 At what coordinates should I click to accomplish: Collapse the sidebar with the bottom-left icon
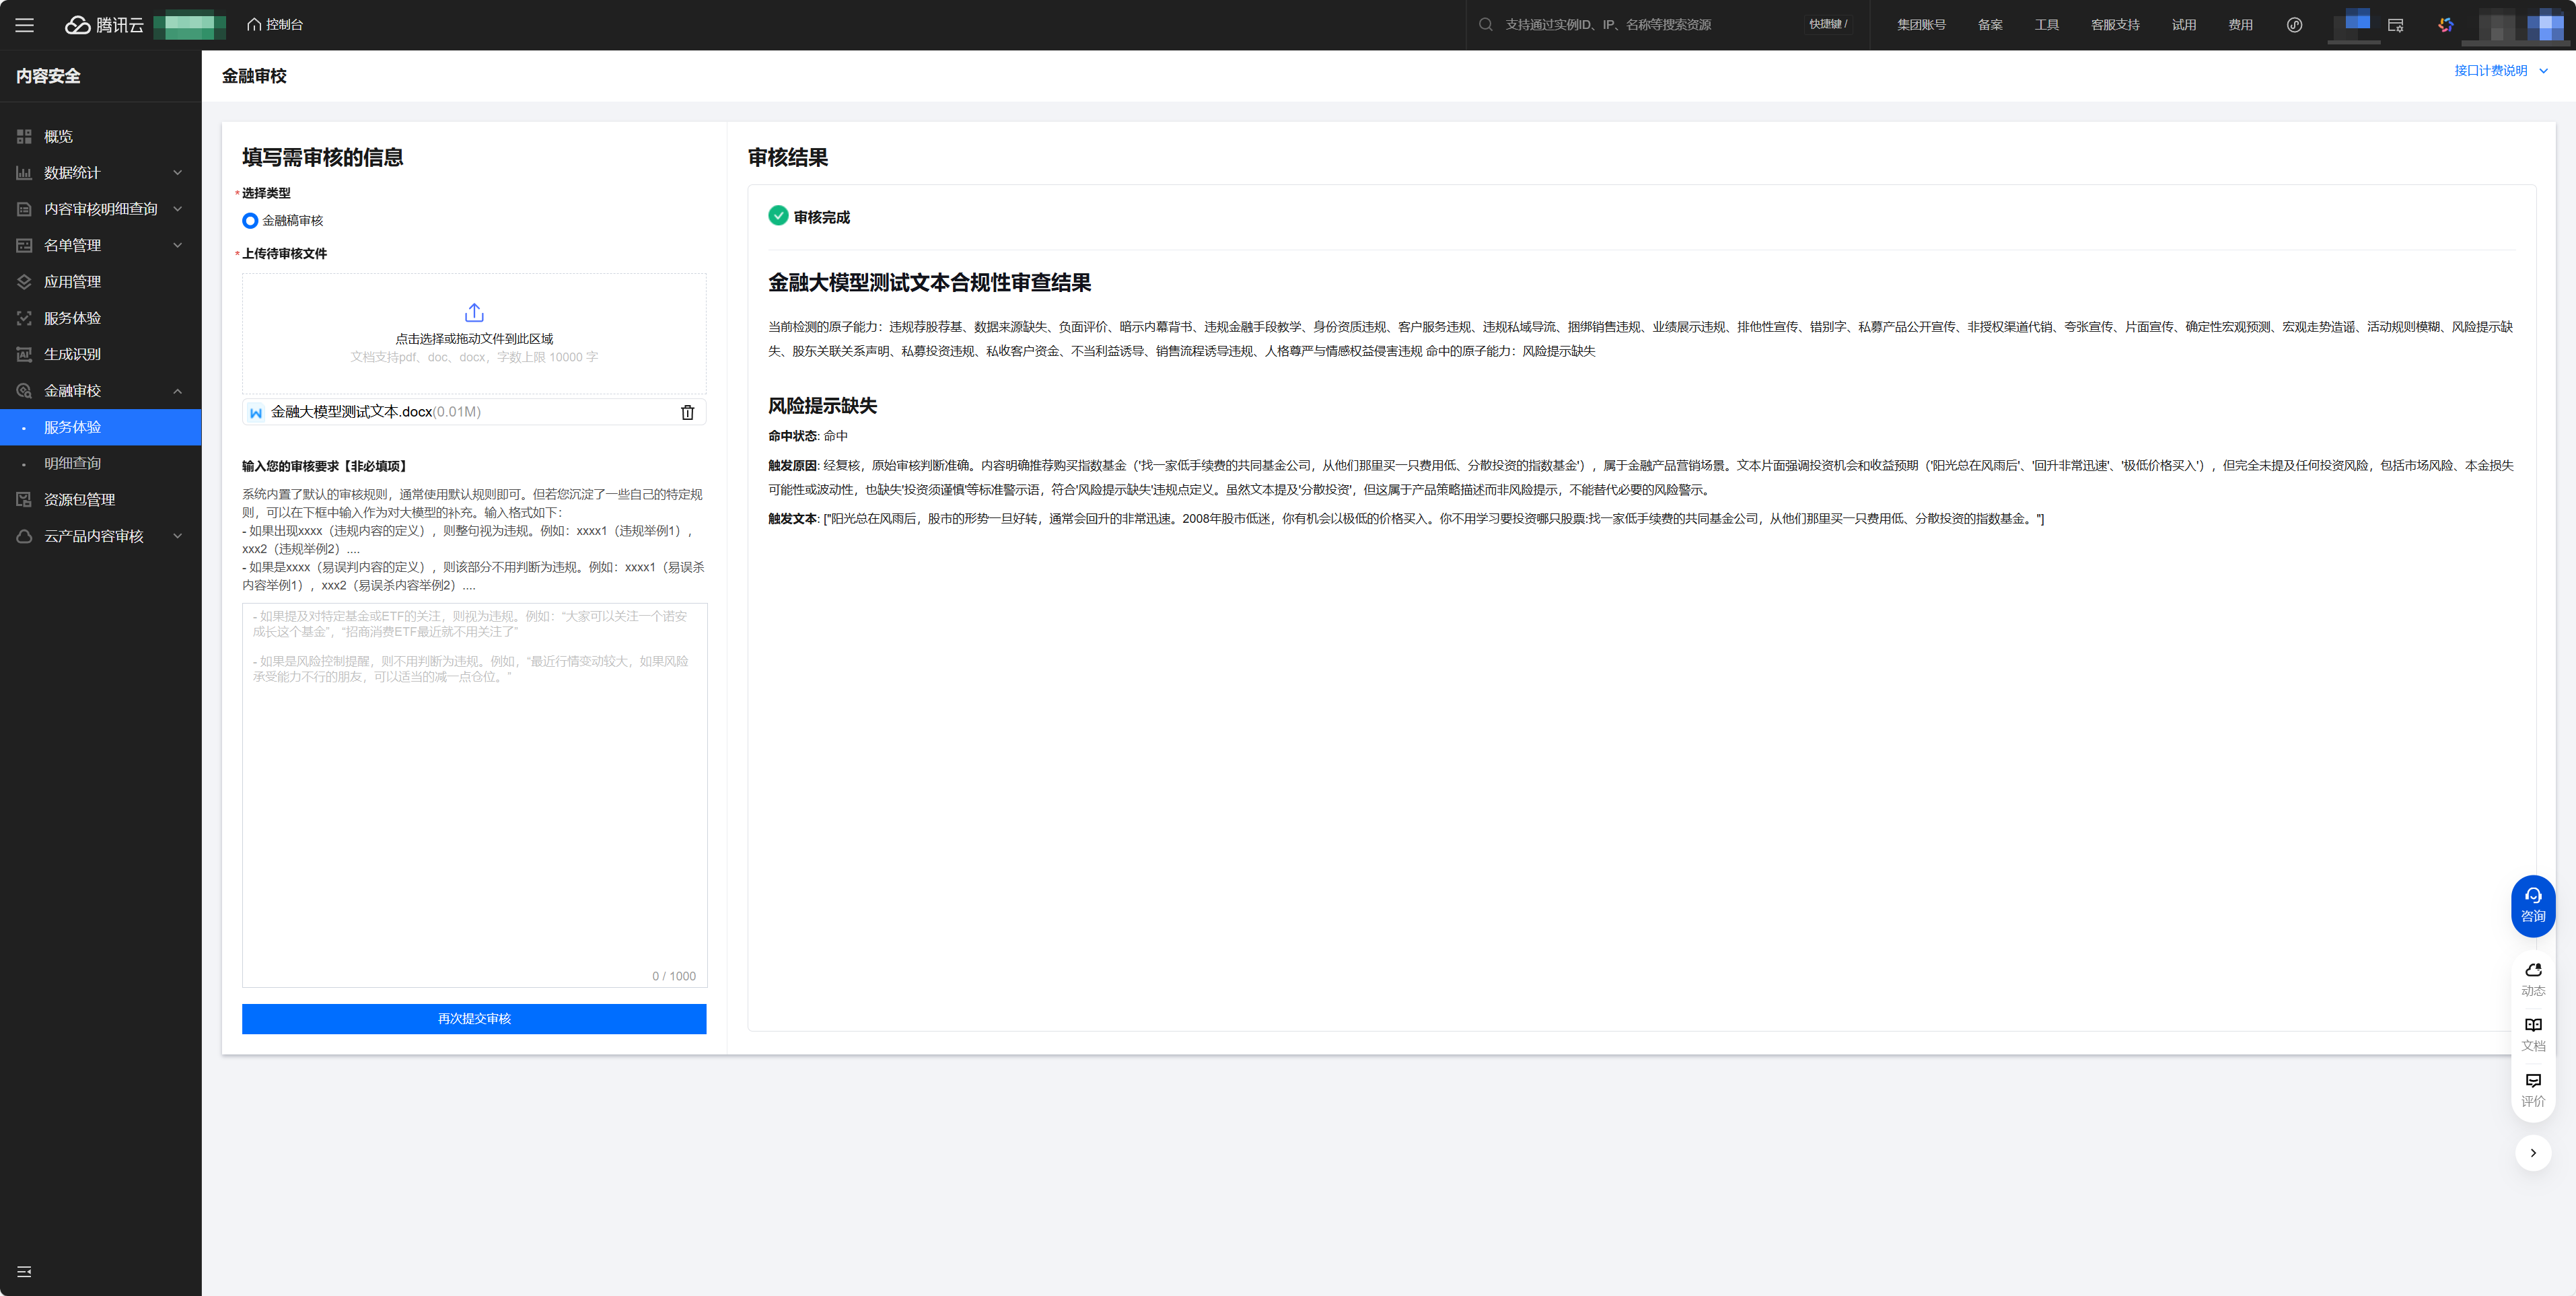point(24,1271)
